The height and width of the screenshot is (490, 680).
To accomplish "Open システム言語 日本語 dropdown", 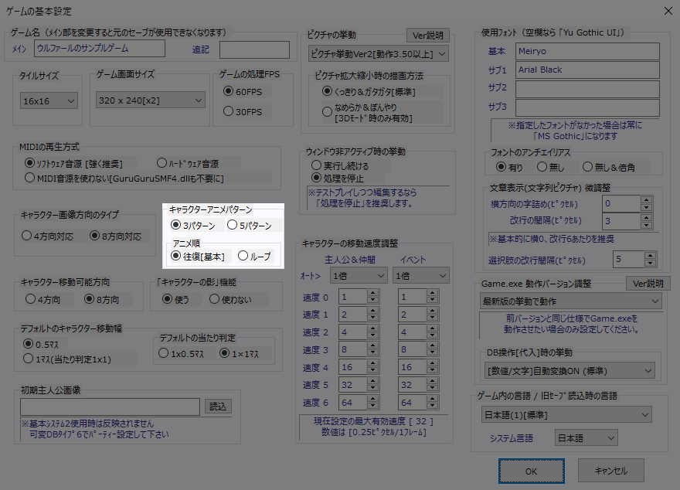I will (586, 438).
